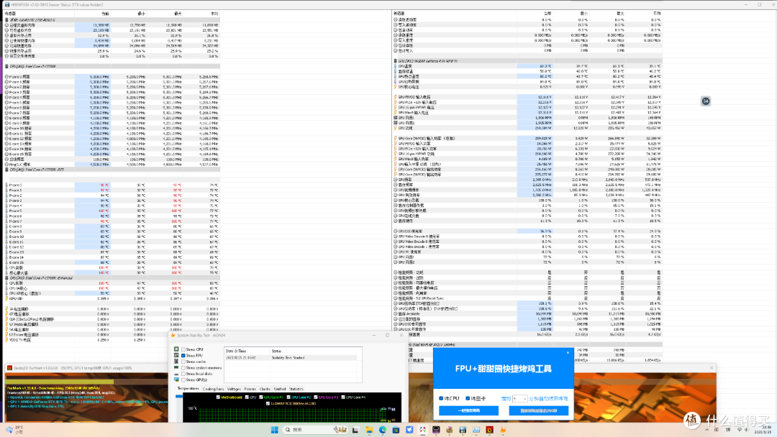Viewport: 777px width, 437px height.
Task: Toggle the CPU Core #2 graph checkbox
Action: (288, 397)
